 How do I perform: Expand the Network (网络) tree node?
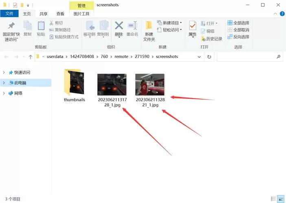(4, 93)
